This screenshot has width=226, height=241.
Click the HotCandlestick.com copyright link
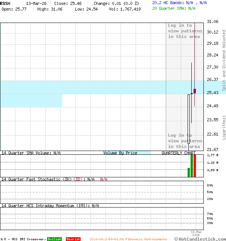200,239
